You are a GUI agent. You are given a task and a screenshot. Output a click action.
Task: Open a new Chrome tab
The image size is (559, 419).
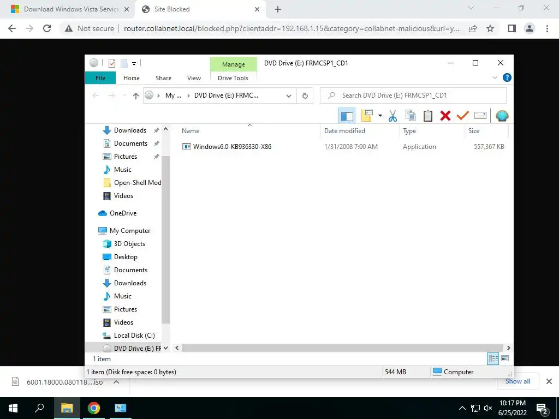[278, 10]
